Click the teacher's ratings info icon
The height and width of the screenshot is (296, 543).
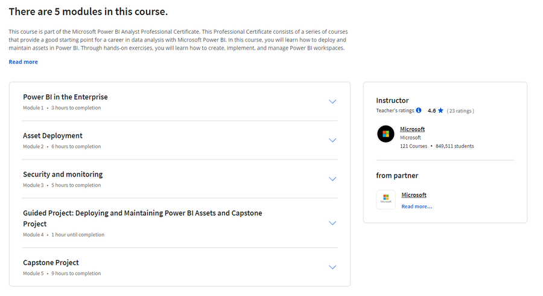(418, 111)
